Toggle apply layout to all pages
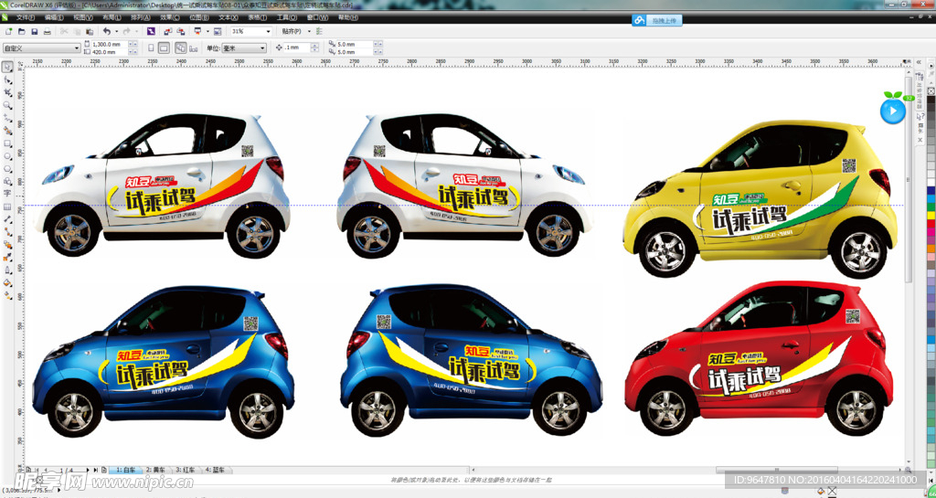This screenshot has height=498, width=936. [180, 48]
